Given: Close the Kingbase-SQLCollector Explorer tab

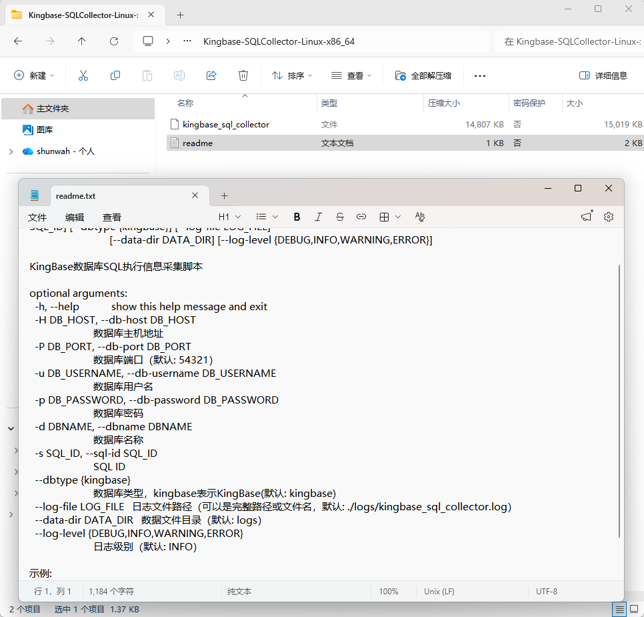Looking at the screenshot, I should click(151, 15).
